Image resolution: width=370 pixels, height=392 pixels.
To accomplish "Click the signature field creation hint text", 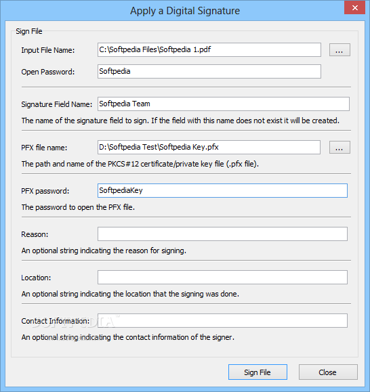I will tap(180, 121).
